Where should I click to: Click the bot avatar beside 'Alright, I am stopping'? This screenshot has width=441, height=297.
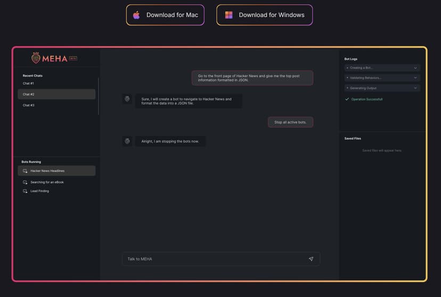127,141
